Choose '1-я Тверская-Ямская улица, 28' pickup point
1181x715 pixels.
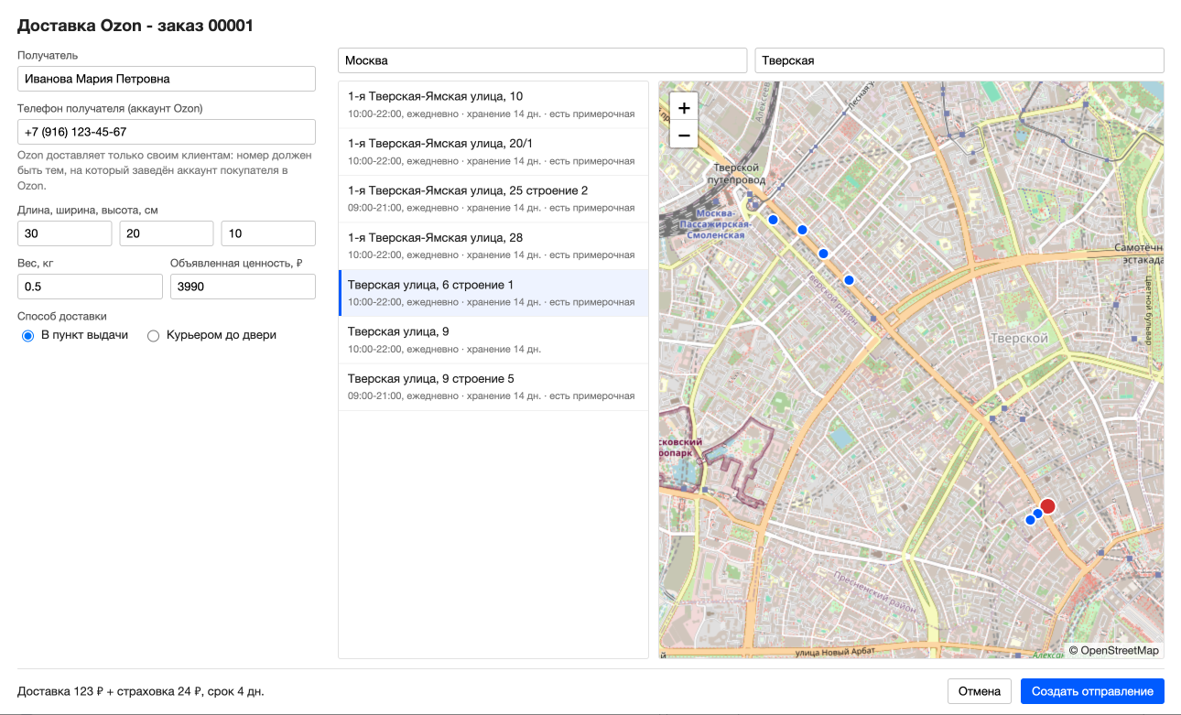[x=493, y=246]
